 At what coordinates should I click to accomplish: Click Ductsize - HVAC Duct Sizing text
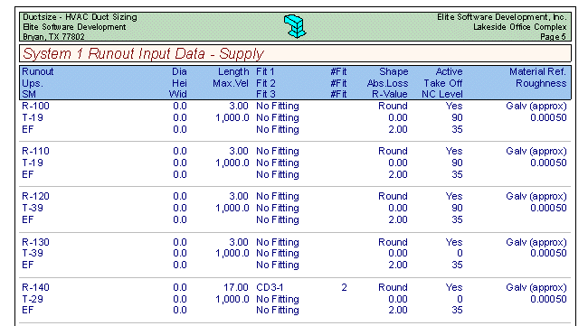click(80, 17)
